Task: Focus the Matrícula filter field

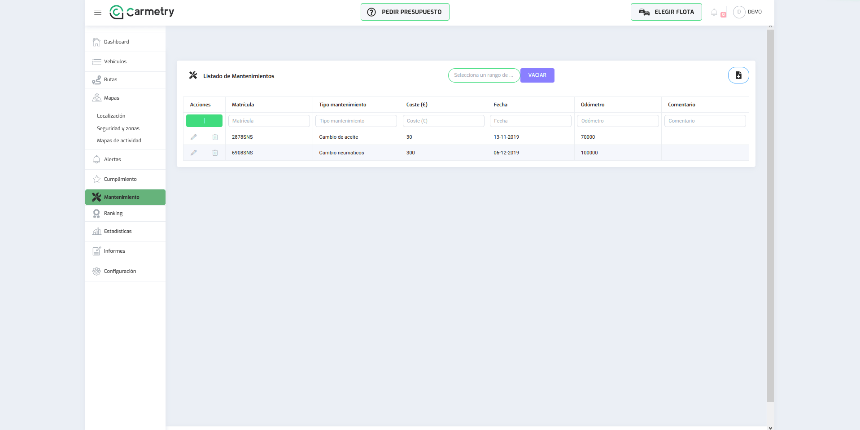Action: pos(269,121)
